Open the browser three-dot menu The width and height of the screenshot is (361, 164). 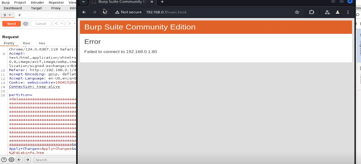pos(348,12)
